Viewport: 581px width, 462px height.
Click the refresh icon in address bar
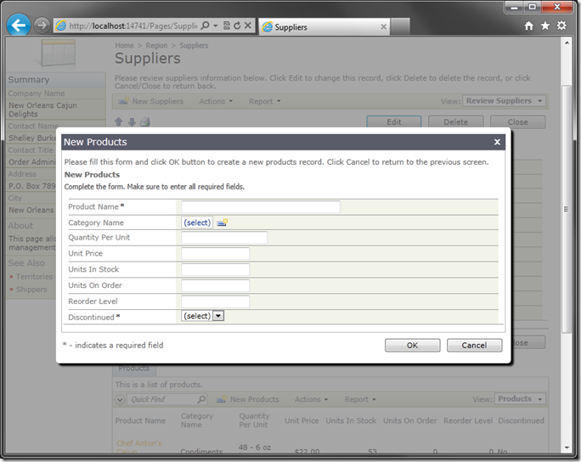point(237,25)
